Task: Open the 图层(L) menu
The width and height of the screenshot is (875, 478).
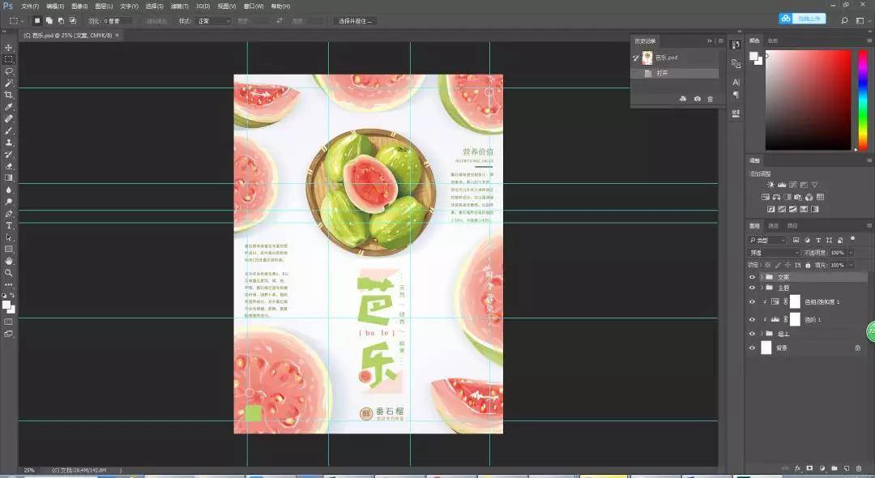Action: [104, 6]
